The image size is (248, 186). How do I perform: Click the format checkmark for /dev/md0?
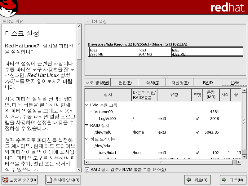tap(197, 132)
